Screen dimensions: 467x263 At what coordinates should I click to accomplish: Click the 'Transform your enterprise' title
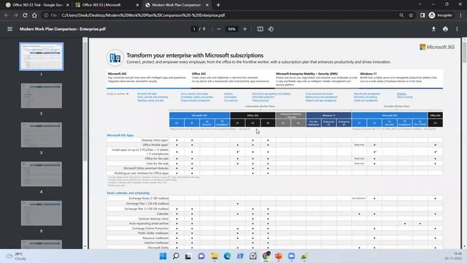click(195, 56)
